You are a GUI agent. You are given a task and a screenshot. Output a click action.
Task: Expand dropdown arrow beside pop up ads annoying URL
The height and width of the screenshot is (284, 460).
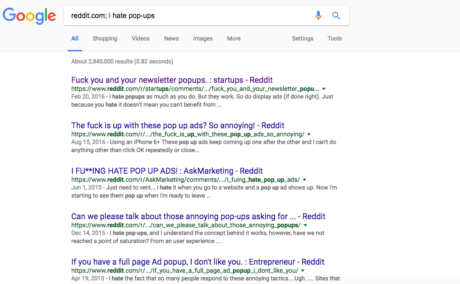pyautogui.click(x=309, y=135)
